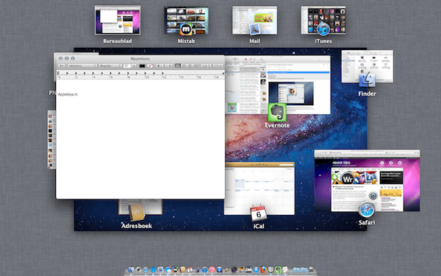The image size is (441, 276).
Task: Toggle bold in the Naamloos toolbar
Action: tap(158, 66)
